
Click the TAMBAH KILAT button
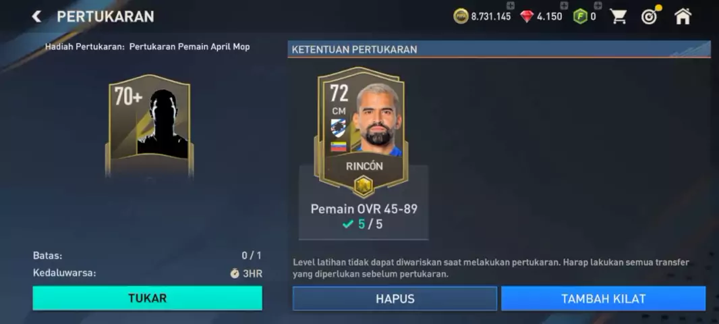click(604, 299)
